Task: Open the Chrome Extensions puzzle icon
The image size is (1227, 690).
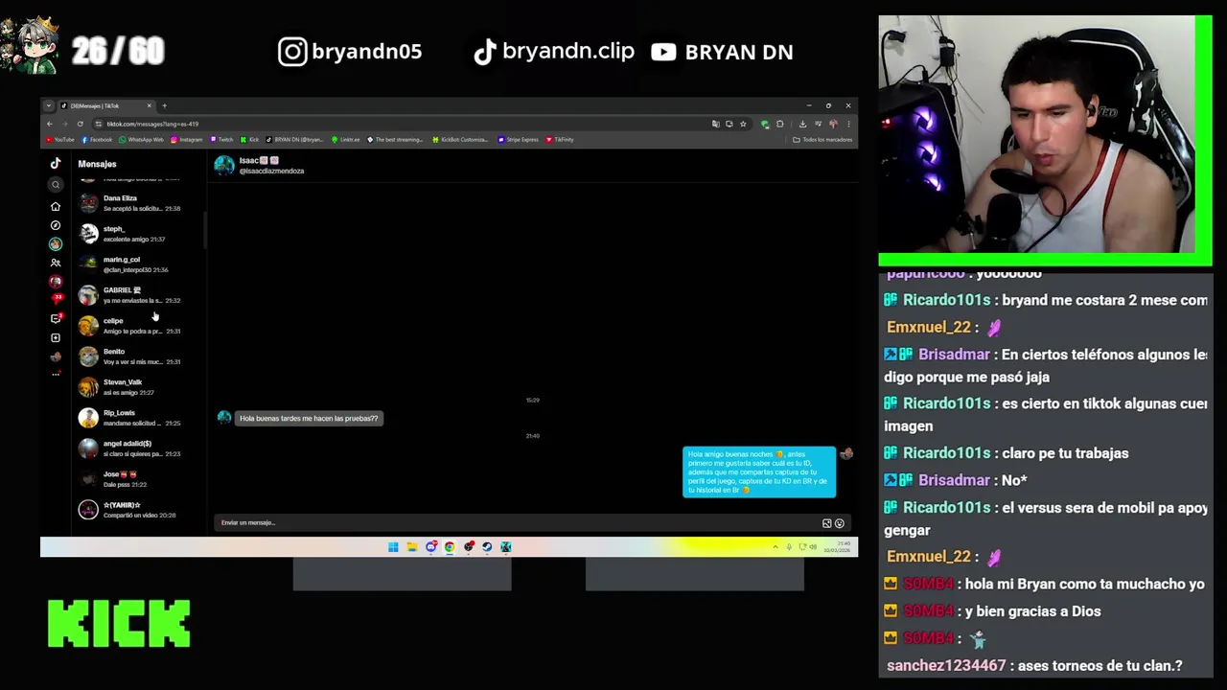Action: point(779,124)
